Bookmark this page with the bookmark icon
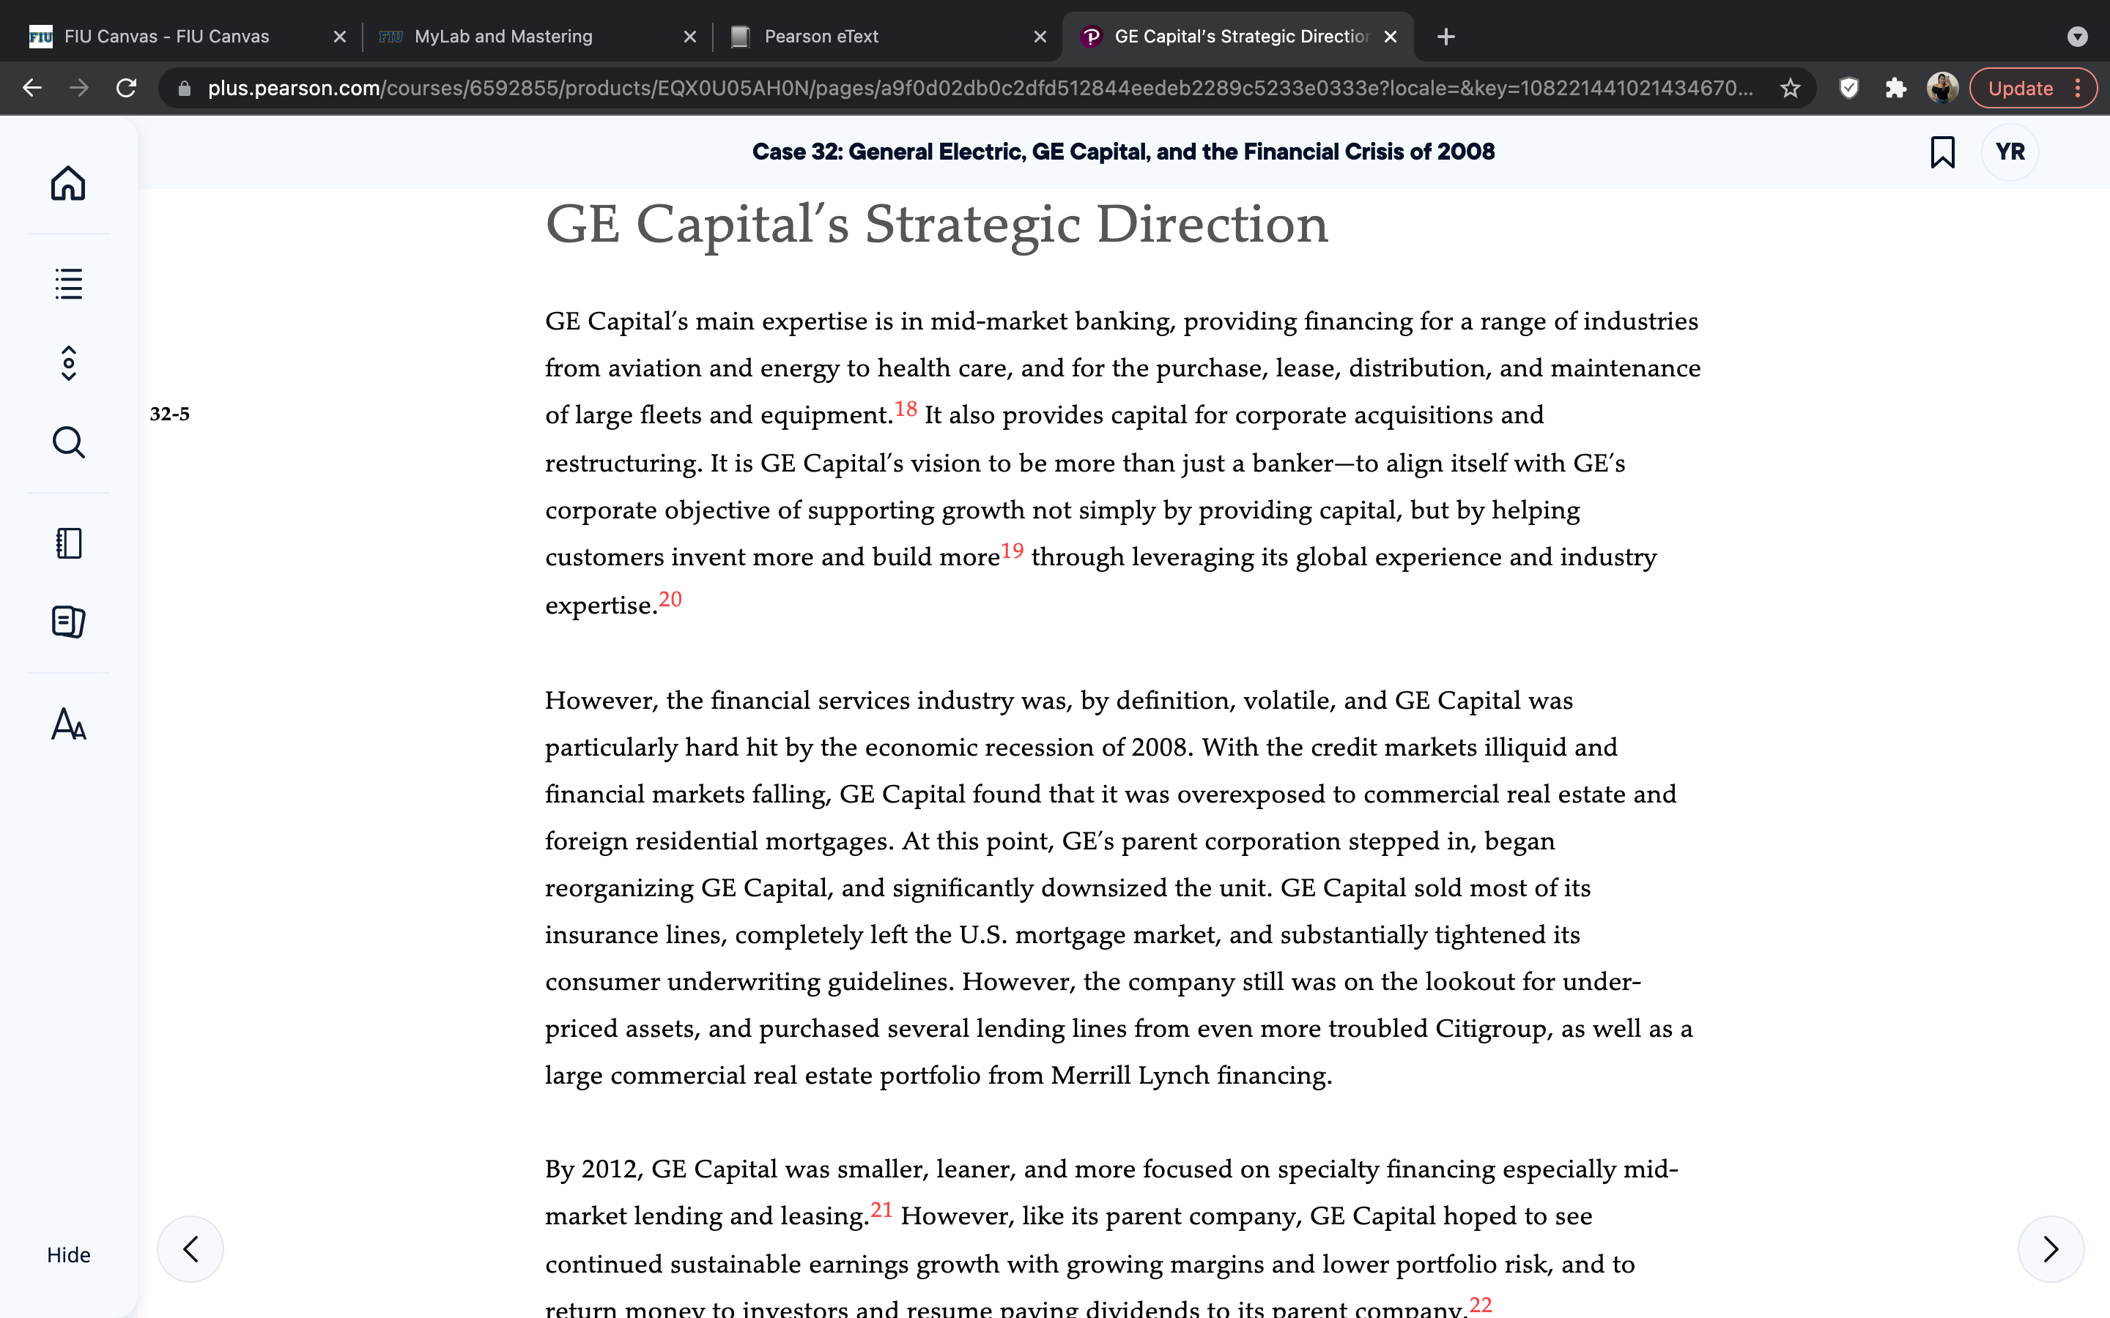Image resolution: width=2110 pixels, height=1318 pixels. click(x=1941, y=152)
